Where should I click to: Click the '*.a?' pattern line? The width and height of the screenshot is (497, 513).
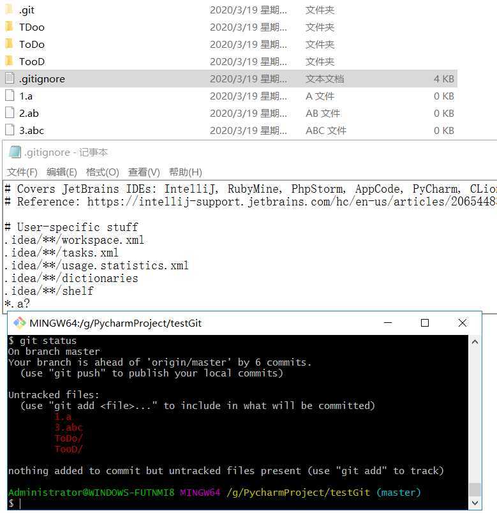tap(17, 304)
